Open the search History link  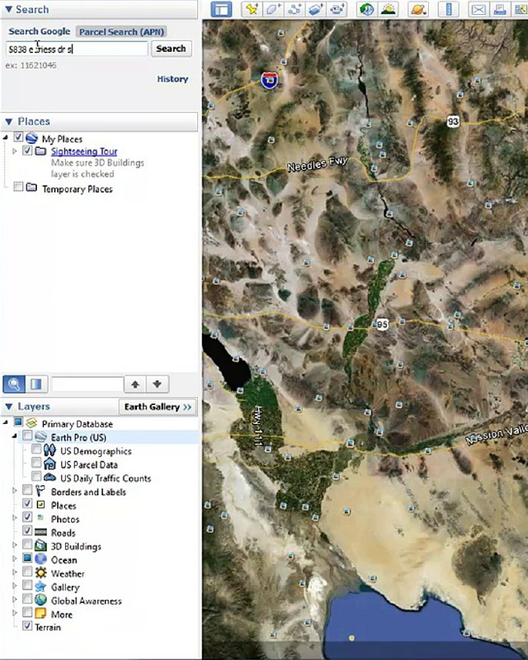(x=172, y=79)
